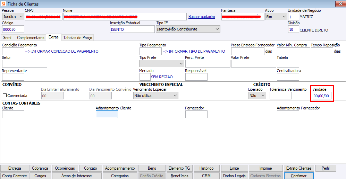
Task: Click the Cargos button
Action: click(x=40, y=176)
